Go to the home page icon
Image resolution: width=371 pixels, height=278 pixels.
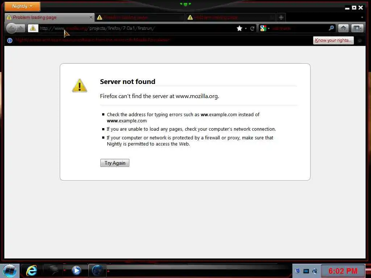click(343, 28)
